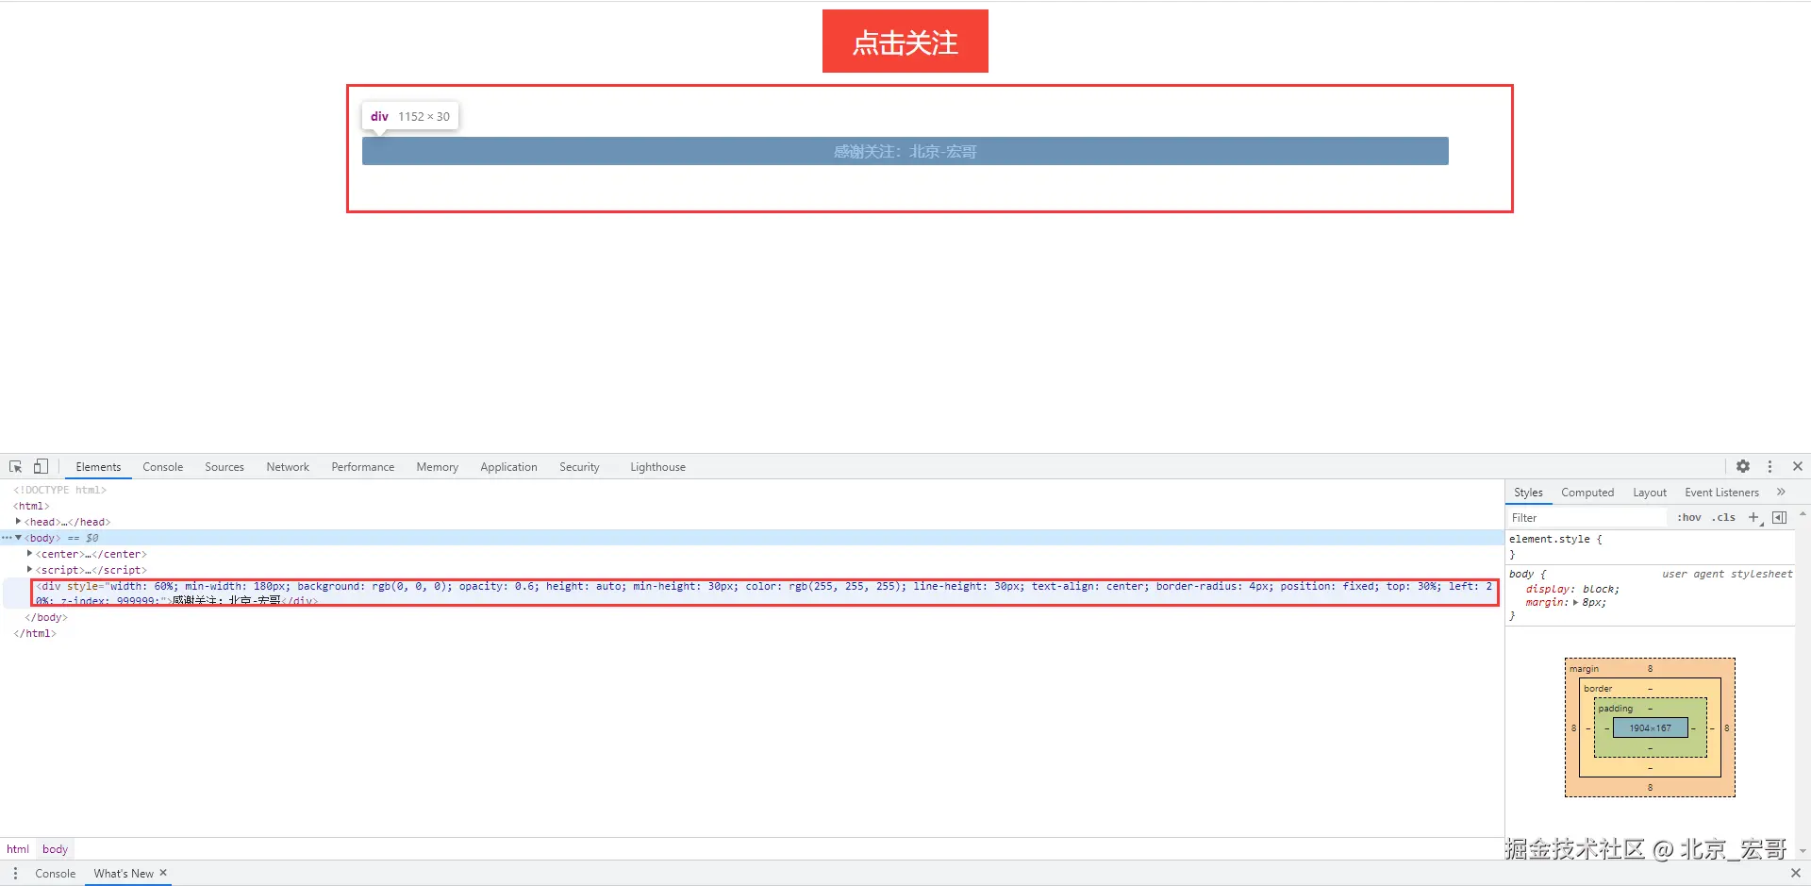Select the div style="width: 60%..." node

tap(764, 593)
